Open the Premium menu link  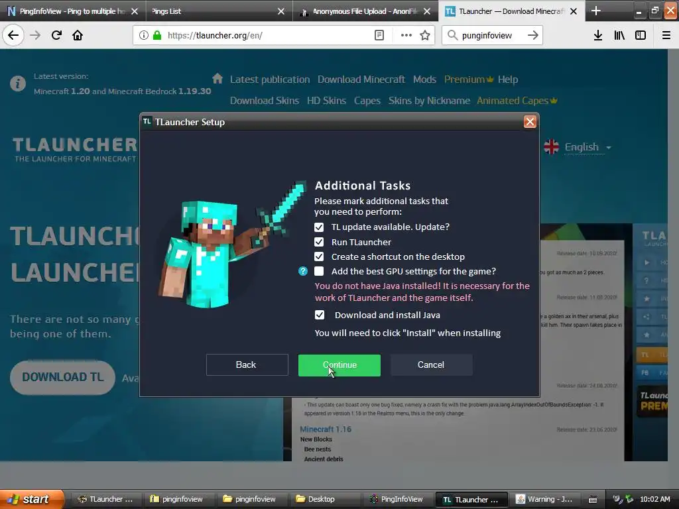469,80
